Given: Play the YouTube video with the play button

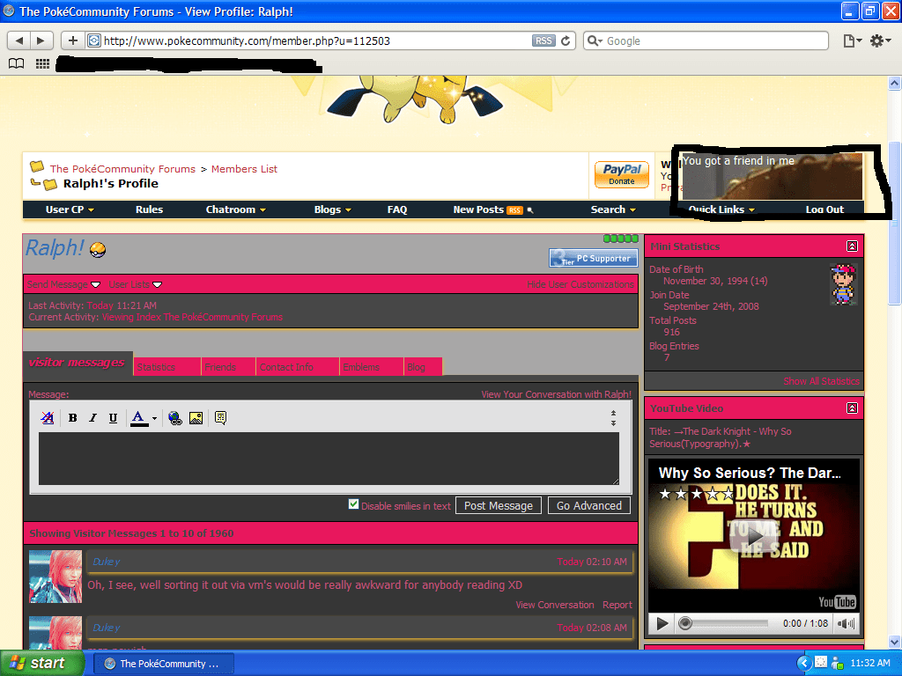Looking at the screenshot, I should pyautogui.click(x=662, y=624).
